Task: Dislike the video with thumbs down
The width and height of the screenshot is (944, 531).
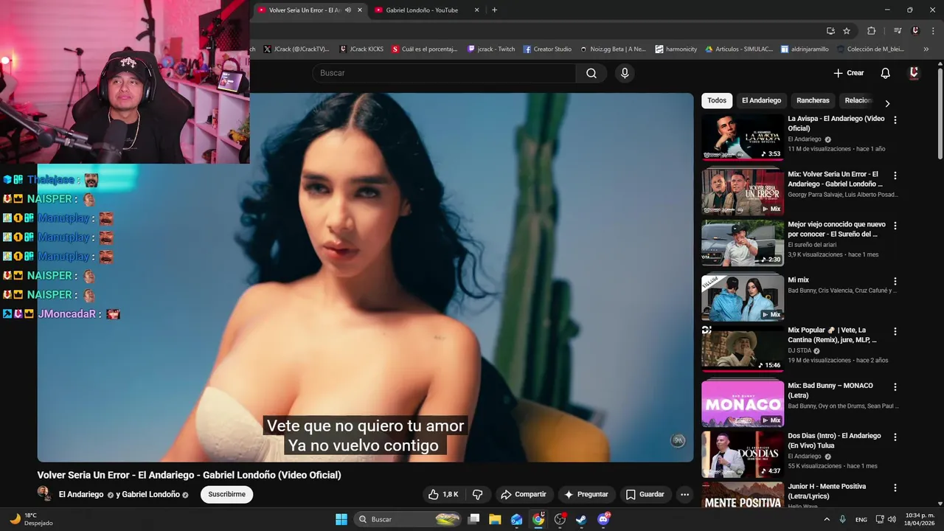Action: pos(477,494)
